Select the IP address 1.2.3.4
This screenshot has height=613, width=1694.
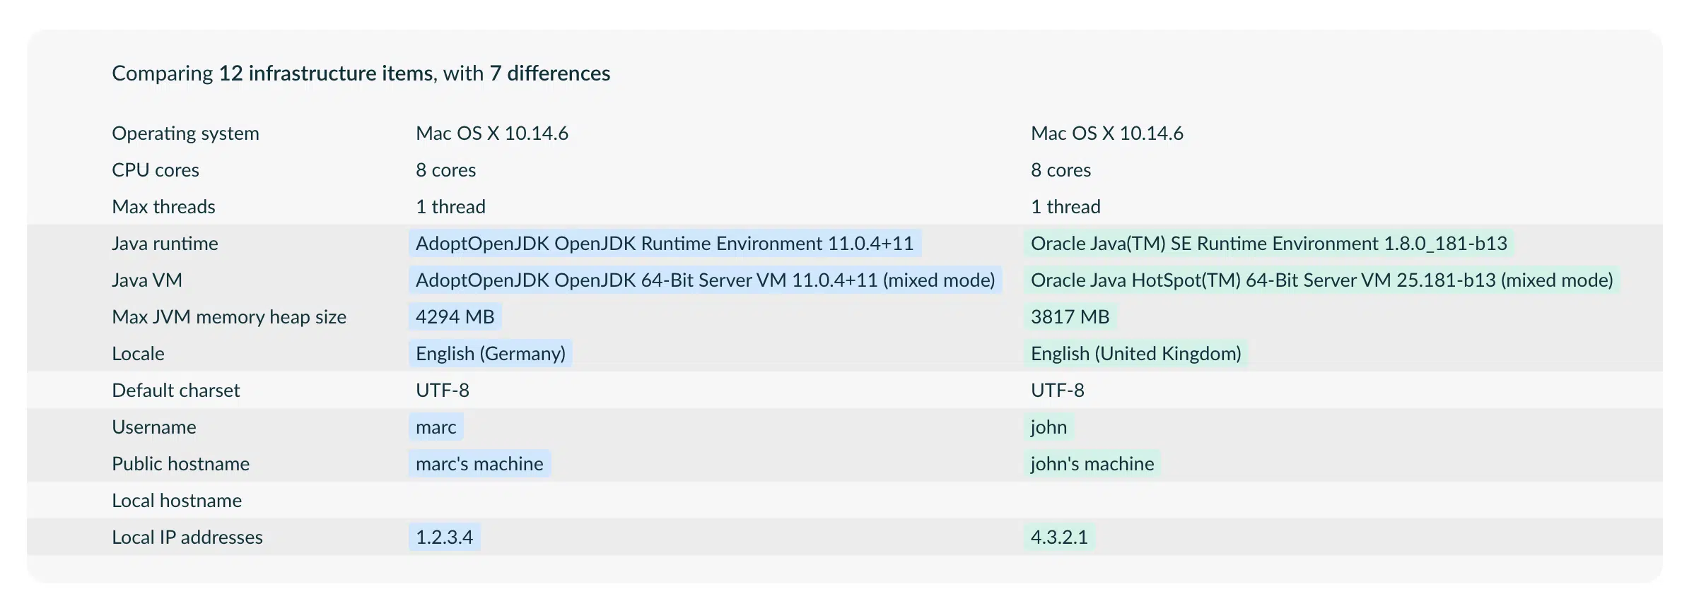pos(445,537)
